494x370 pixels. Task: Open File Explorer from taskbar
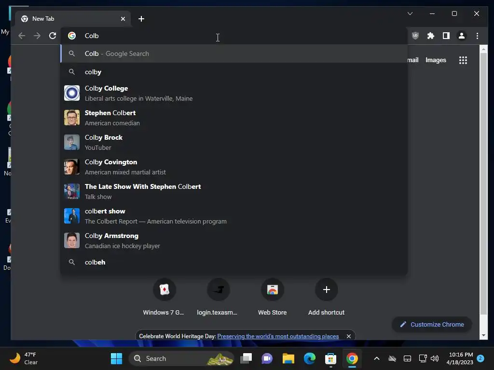point(288,358)
